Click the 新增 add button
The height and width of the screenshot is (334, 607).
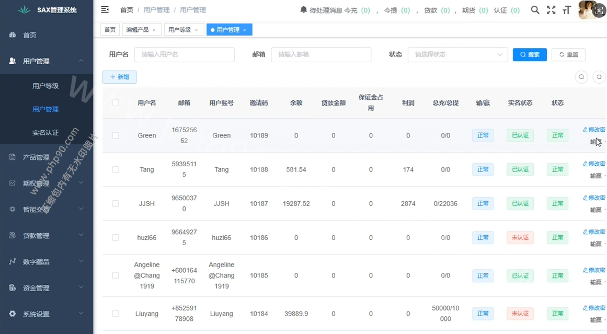[x=119, y=77]
